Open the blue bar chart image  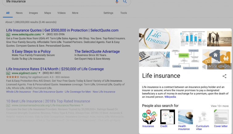pos(193,38)
